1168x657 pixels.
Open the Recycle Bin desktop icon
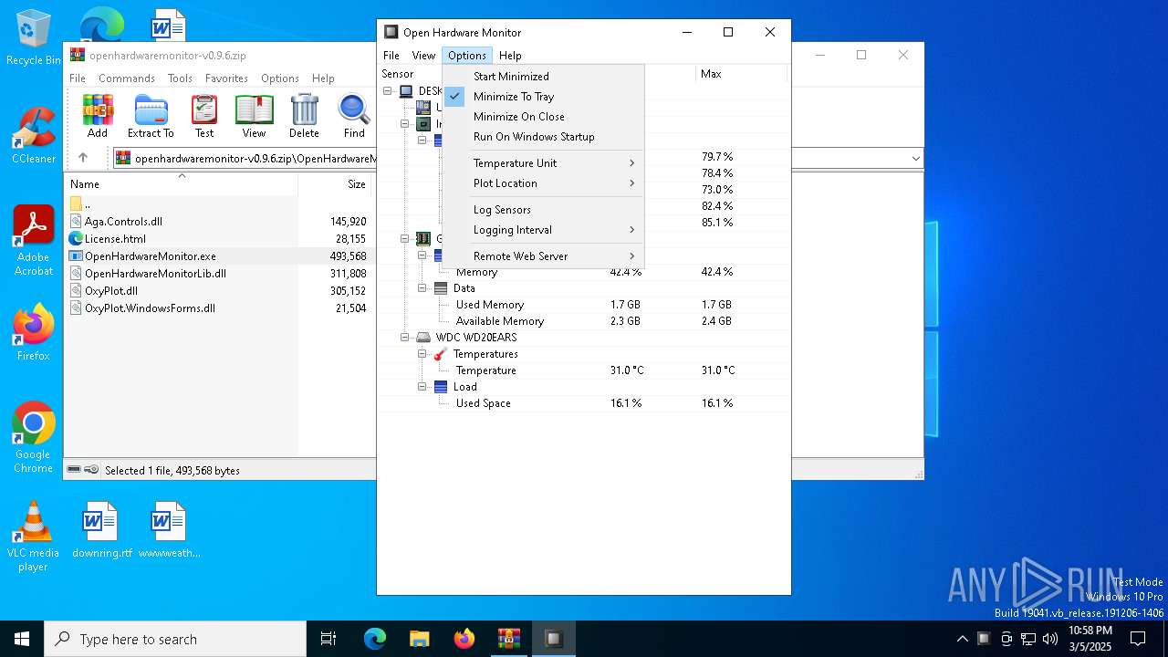34,37
